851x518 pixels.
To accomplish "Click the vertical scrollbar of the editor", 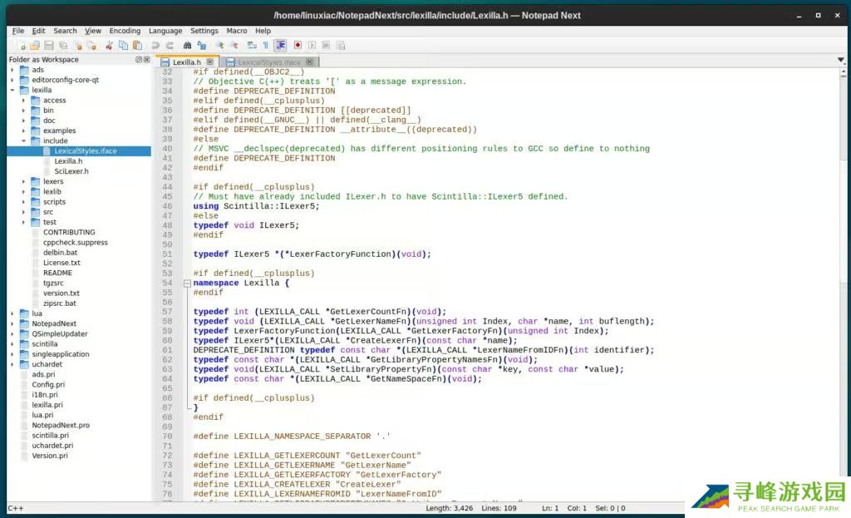I will coord(845,249).
